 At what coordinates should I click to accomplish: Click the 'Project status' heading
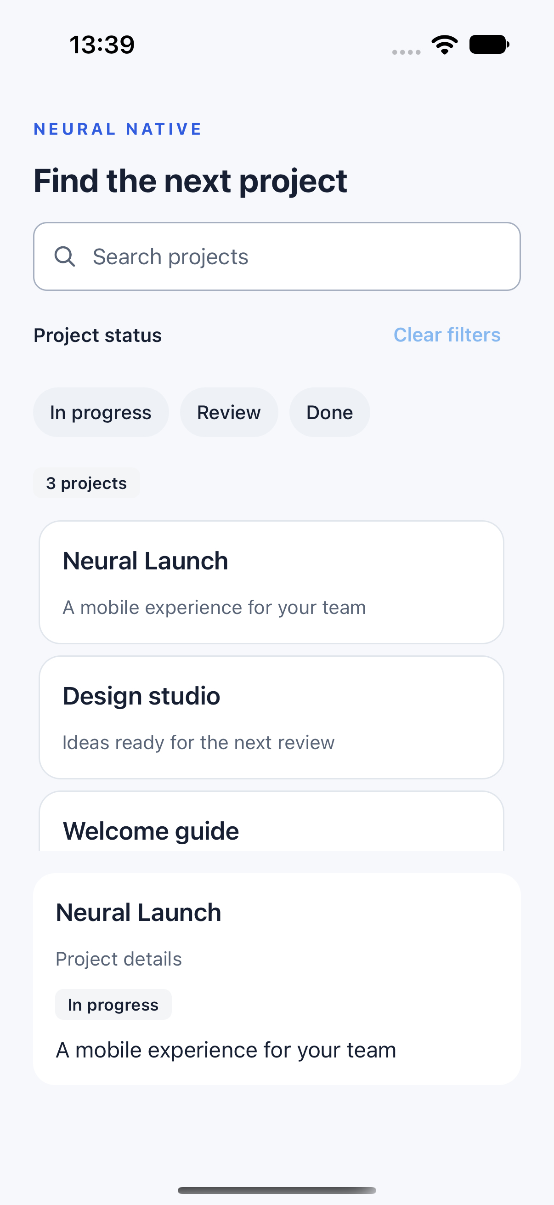[x=98, y=335]
